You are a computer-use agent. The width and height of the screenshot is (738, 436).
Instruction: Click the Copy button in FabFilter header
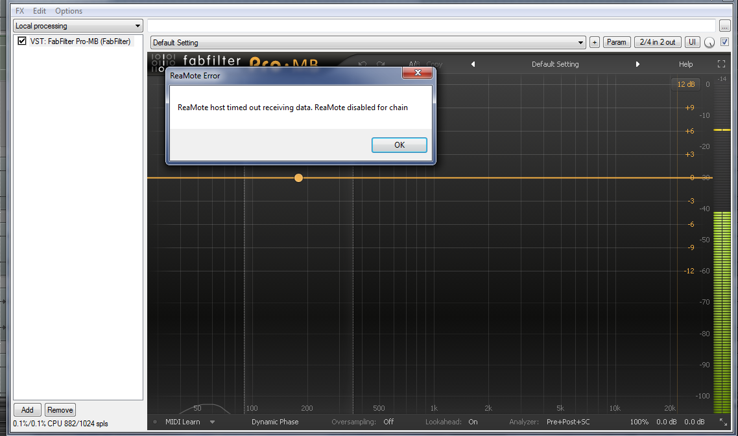[x=434, y=64]
